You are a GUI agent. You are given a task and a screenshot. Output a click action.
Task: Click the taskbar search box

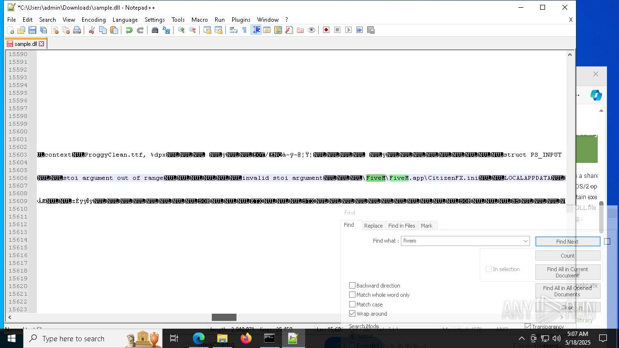[93, 338]
